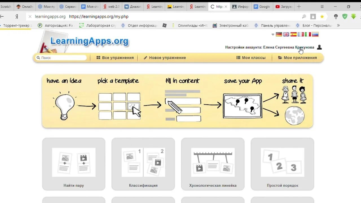The height and width of the screenshot is (203, 361).
Task: Switch to the Диалог VK tab
Action: 133,6
